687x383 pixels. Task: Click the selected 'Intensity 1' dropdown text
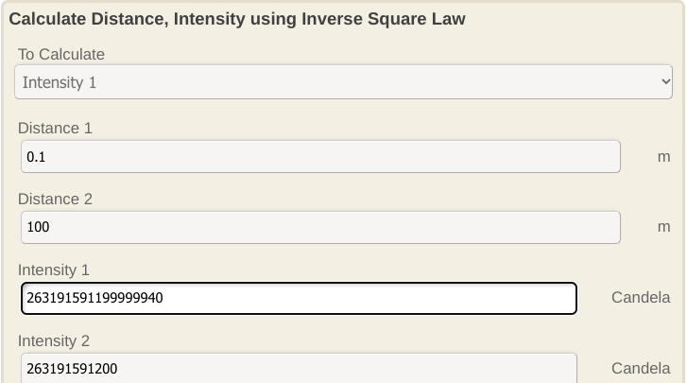(x=60, y=82)
